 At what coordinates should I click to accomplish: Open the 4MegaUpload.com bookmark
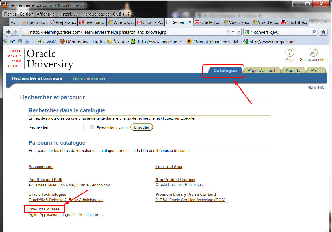[214, 42]
